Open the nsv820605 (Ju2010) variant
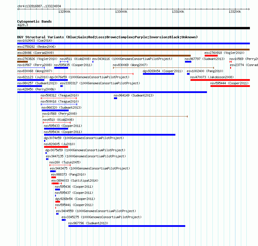Viewport: 258px width, 246px height. [59, 144]
